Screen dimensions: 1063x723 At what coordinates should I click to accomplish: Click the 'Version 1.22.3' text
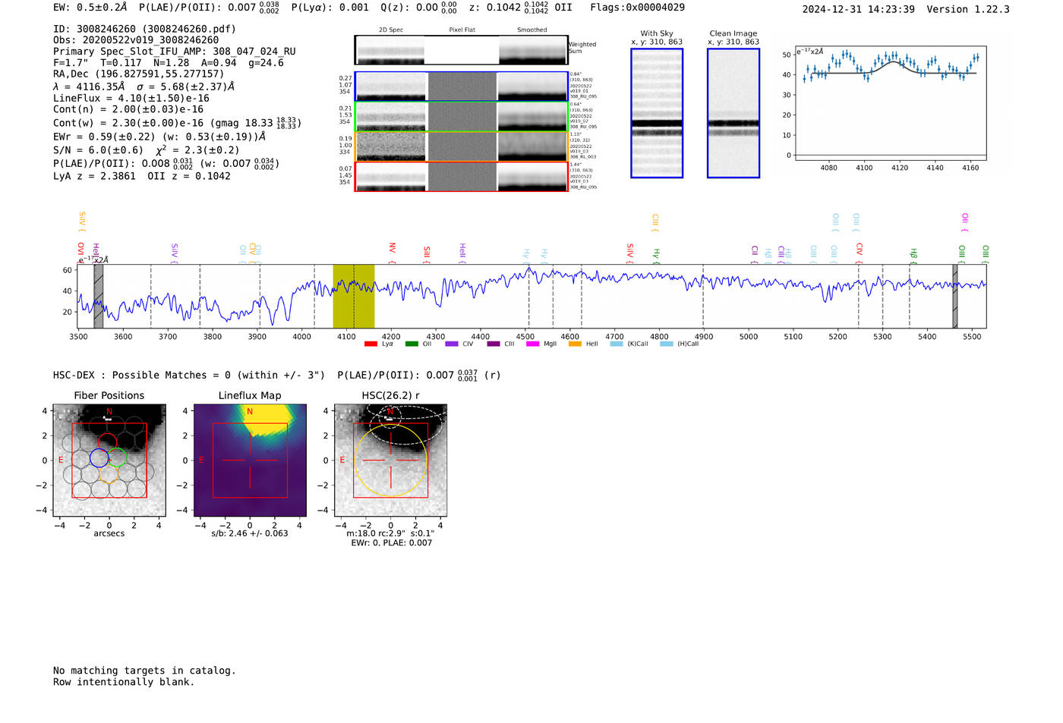click(x=968, y=9)
